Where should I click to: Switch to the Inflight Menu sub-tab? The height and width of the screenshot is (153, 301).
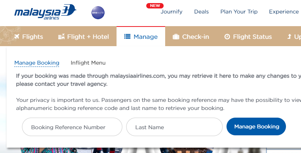point(88,63)
